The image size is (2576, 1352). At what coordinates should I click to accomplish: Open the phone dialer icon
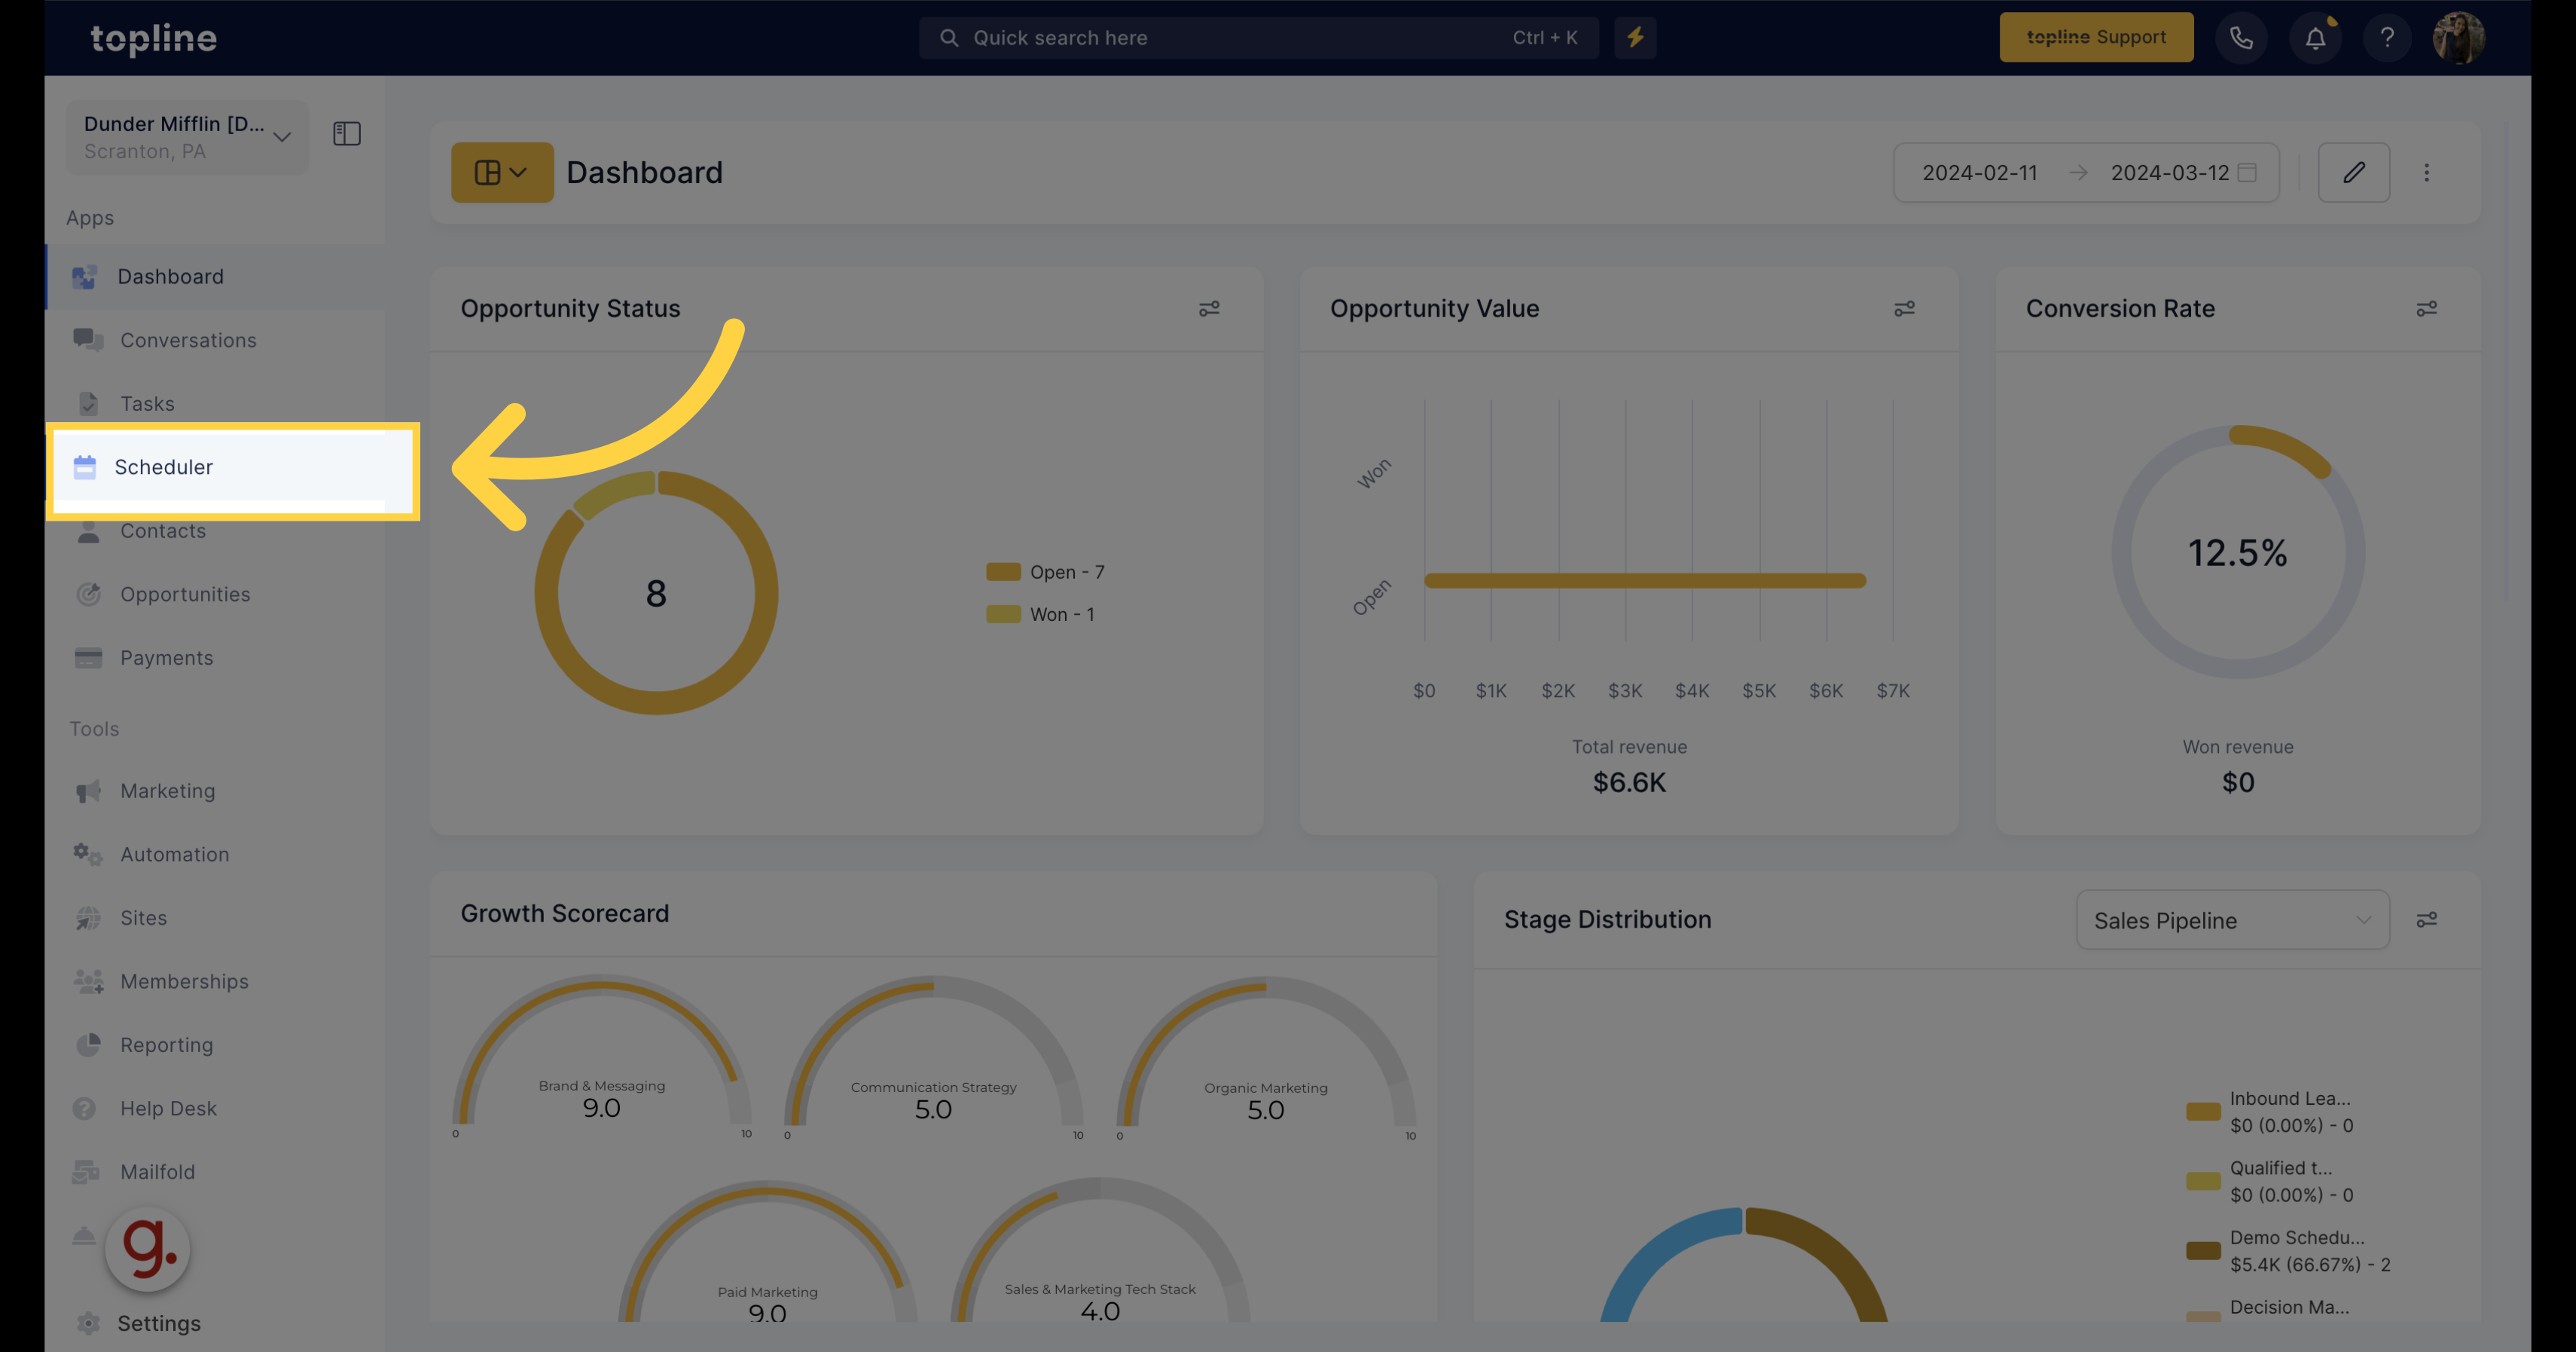tap(2241, 38)
